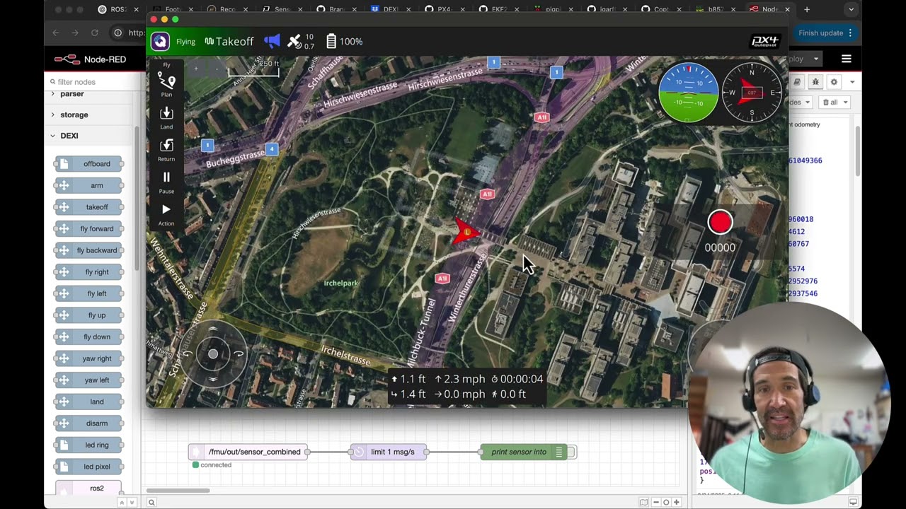Open the Deploy dropdown arrow in Node-RED
This screenshot has height=509, width=906.
click(816, 59)
